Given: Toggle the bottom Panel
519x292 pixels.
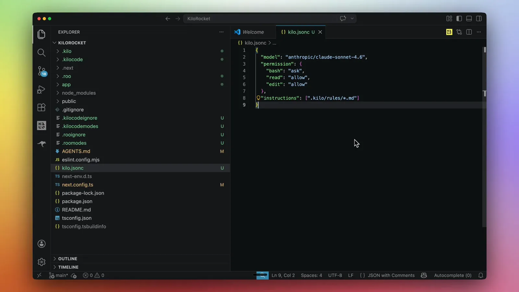Looking at the screenshot, I should (469, 19).
